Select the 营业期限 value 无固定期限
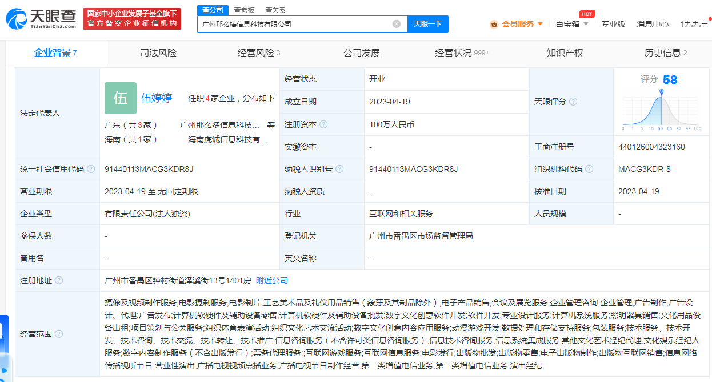Viewport: 712px width, 382px height. pyautogui.click(x=178, y=191)
